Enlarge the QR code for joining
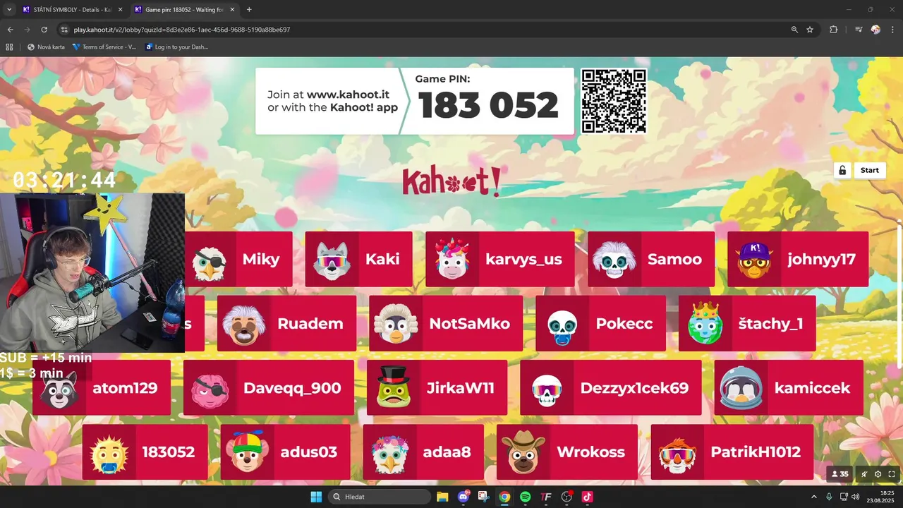Screen dimensions: 903x508 614,101
